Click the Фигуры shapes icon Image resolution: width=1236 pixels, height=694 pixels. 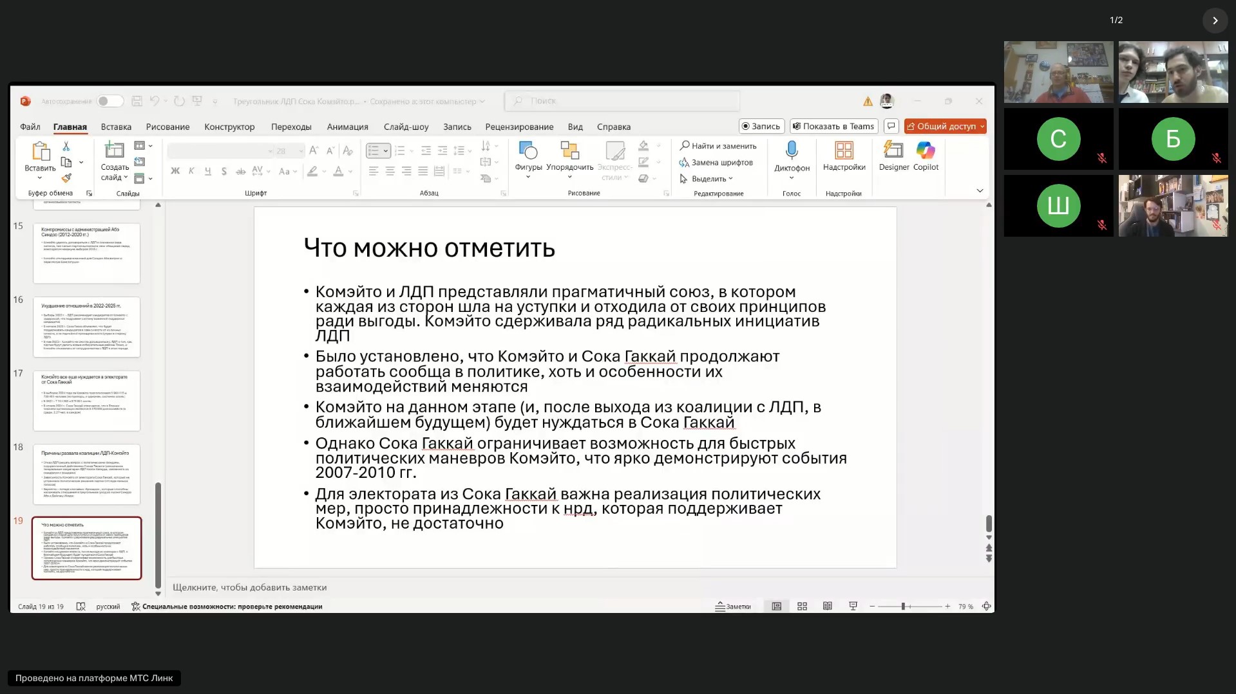coord(528,151)
